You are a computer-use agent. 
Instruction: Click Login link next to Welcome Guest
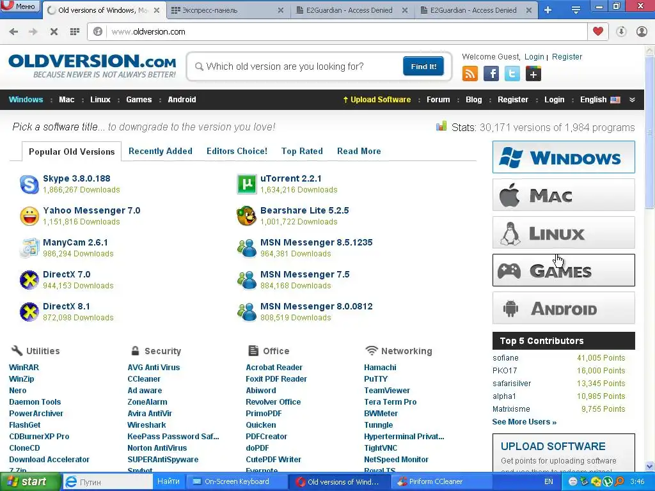534,57
